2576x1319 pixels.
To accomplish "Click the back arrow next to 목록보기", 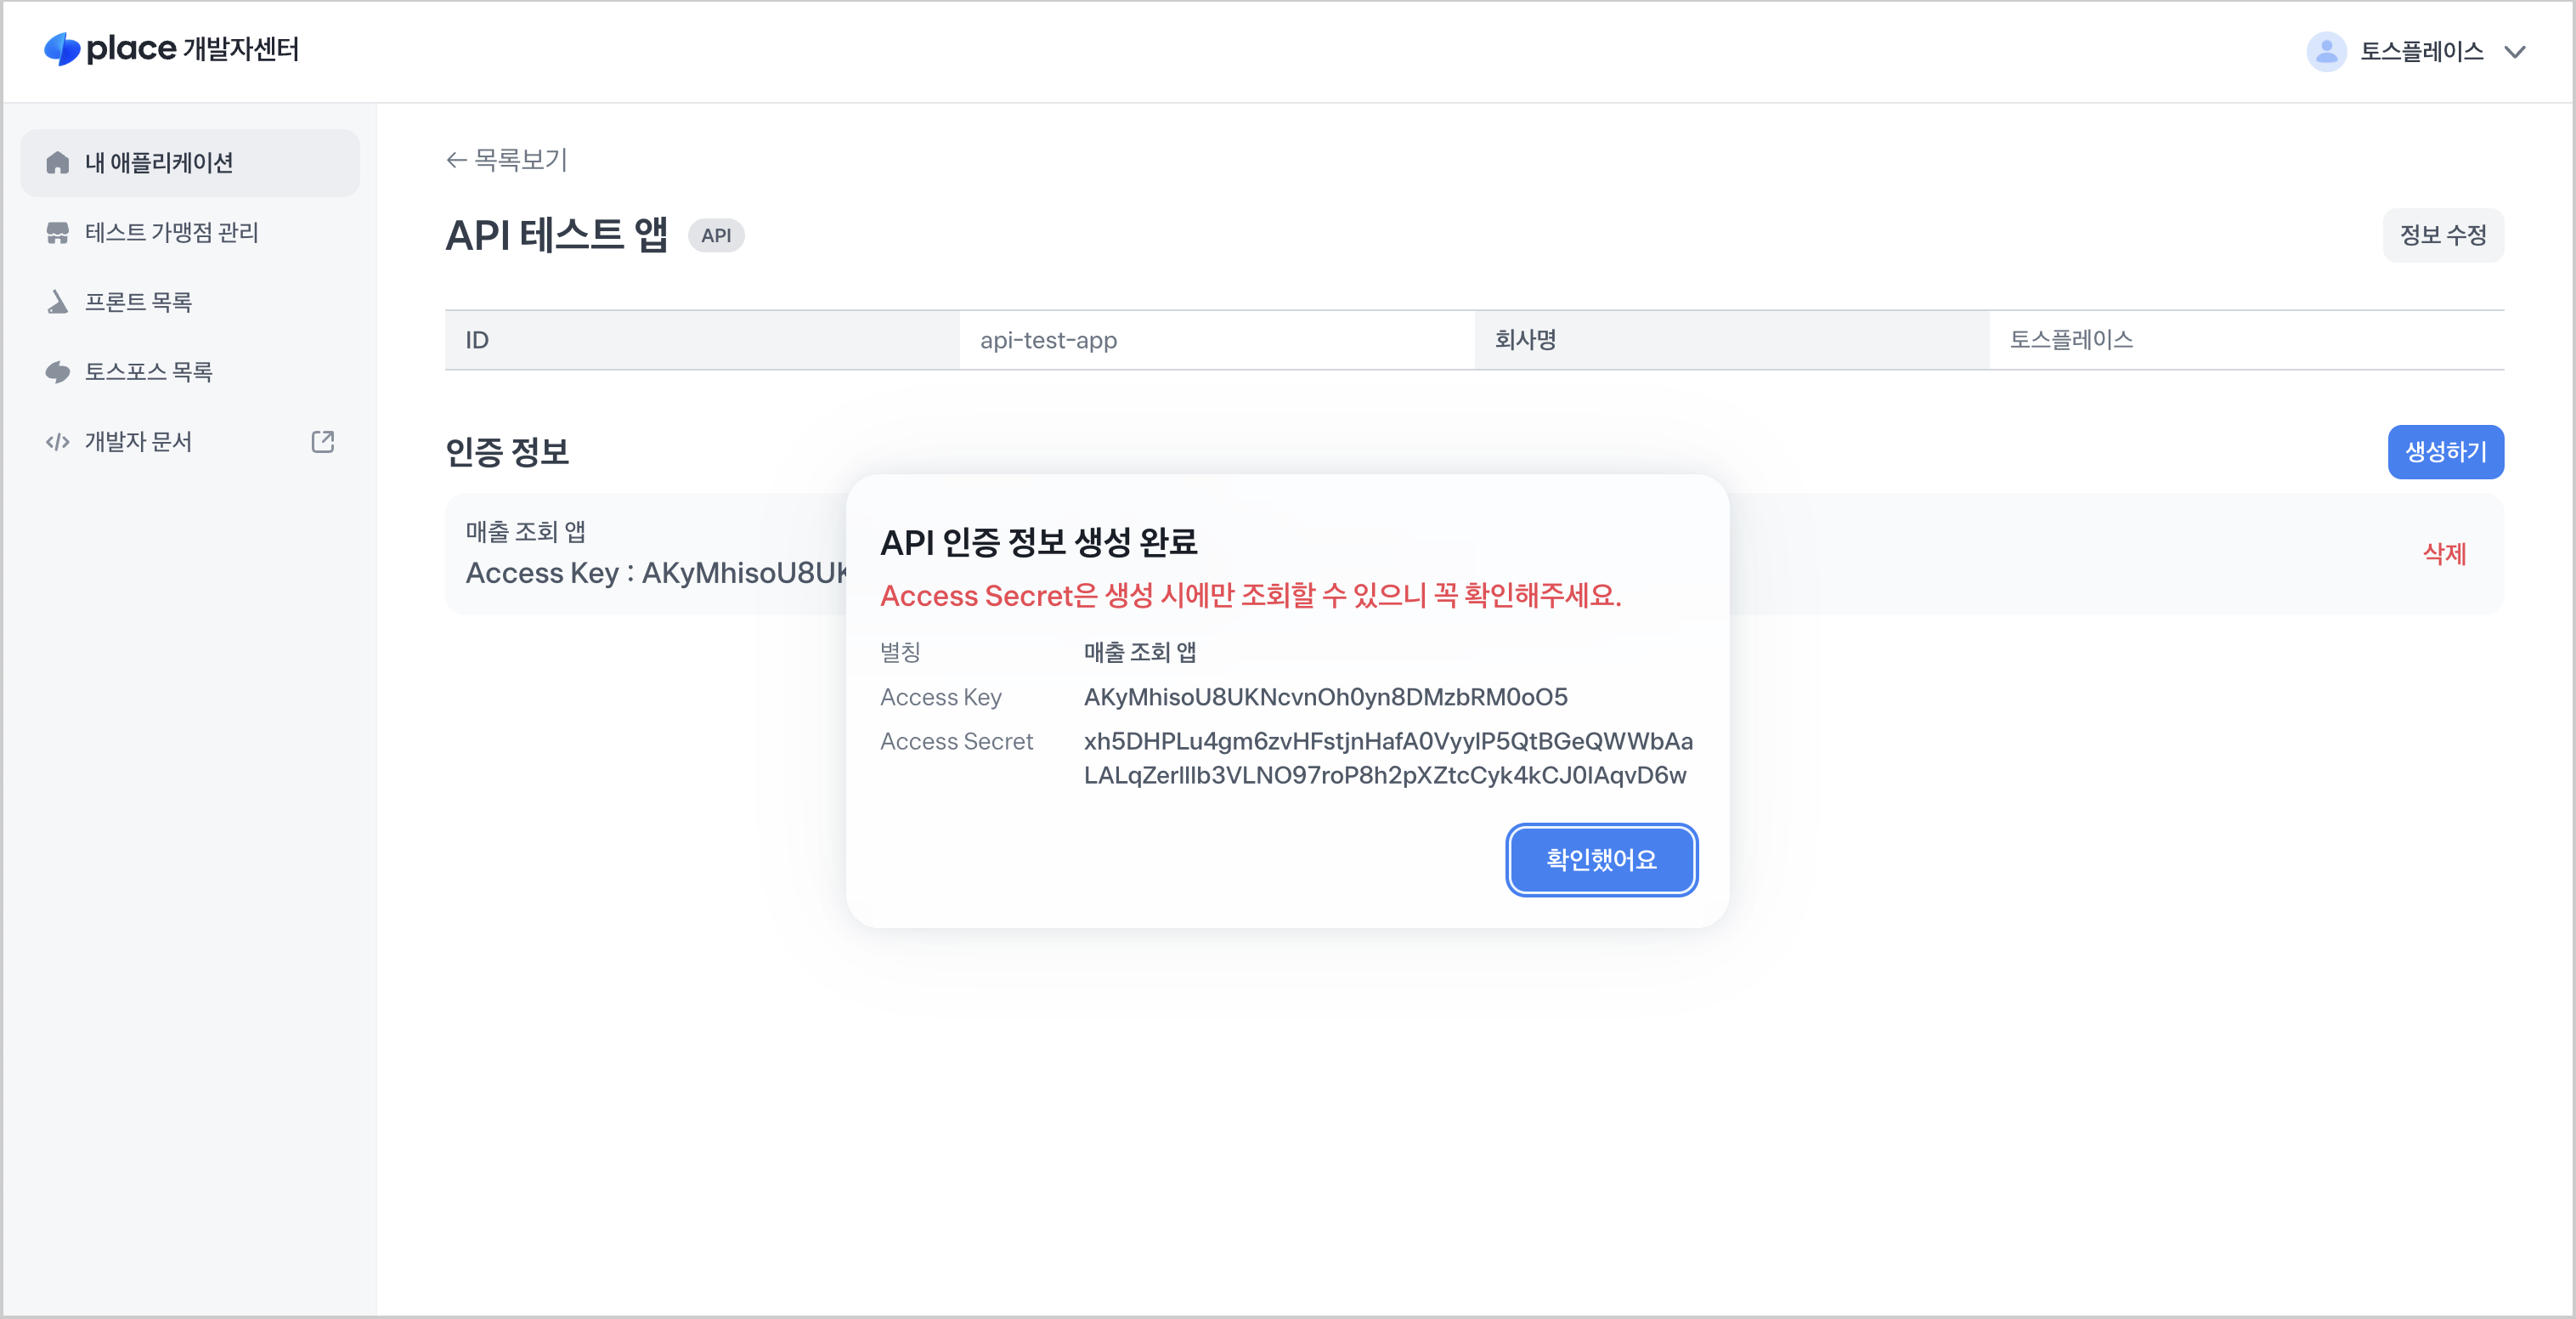I will (456, 160).
